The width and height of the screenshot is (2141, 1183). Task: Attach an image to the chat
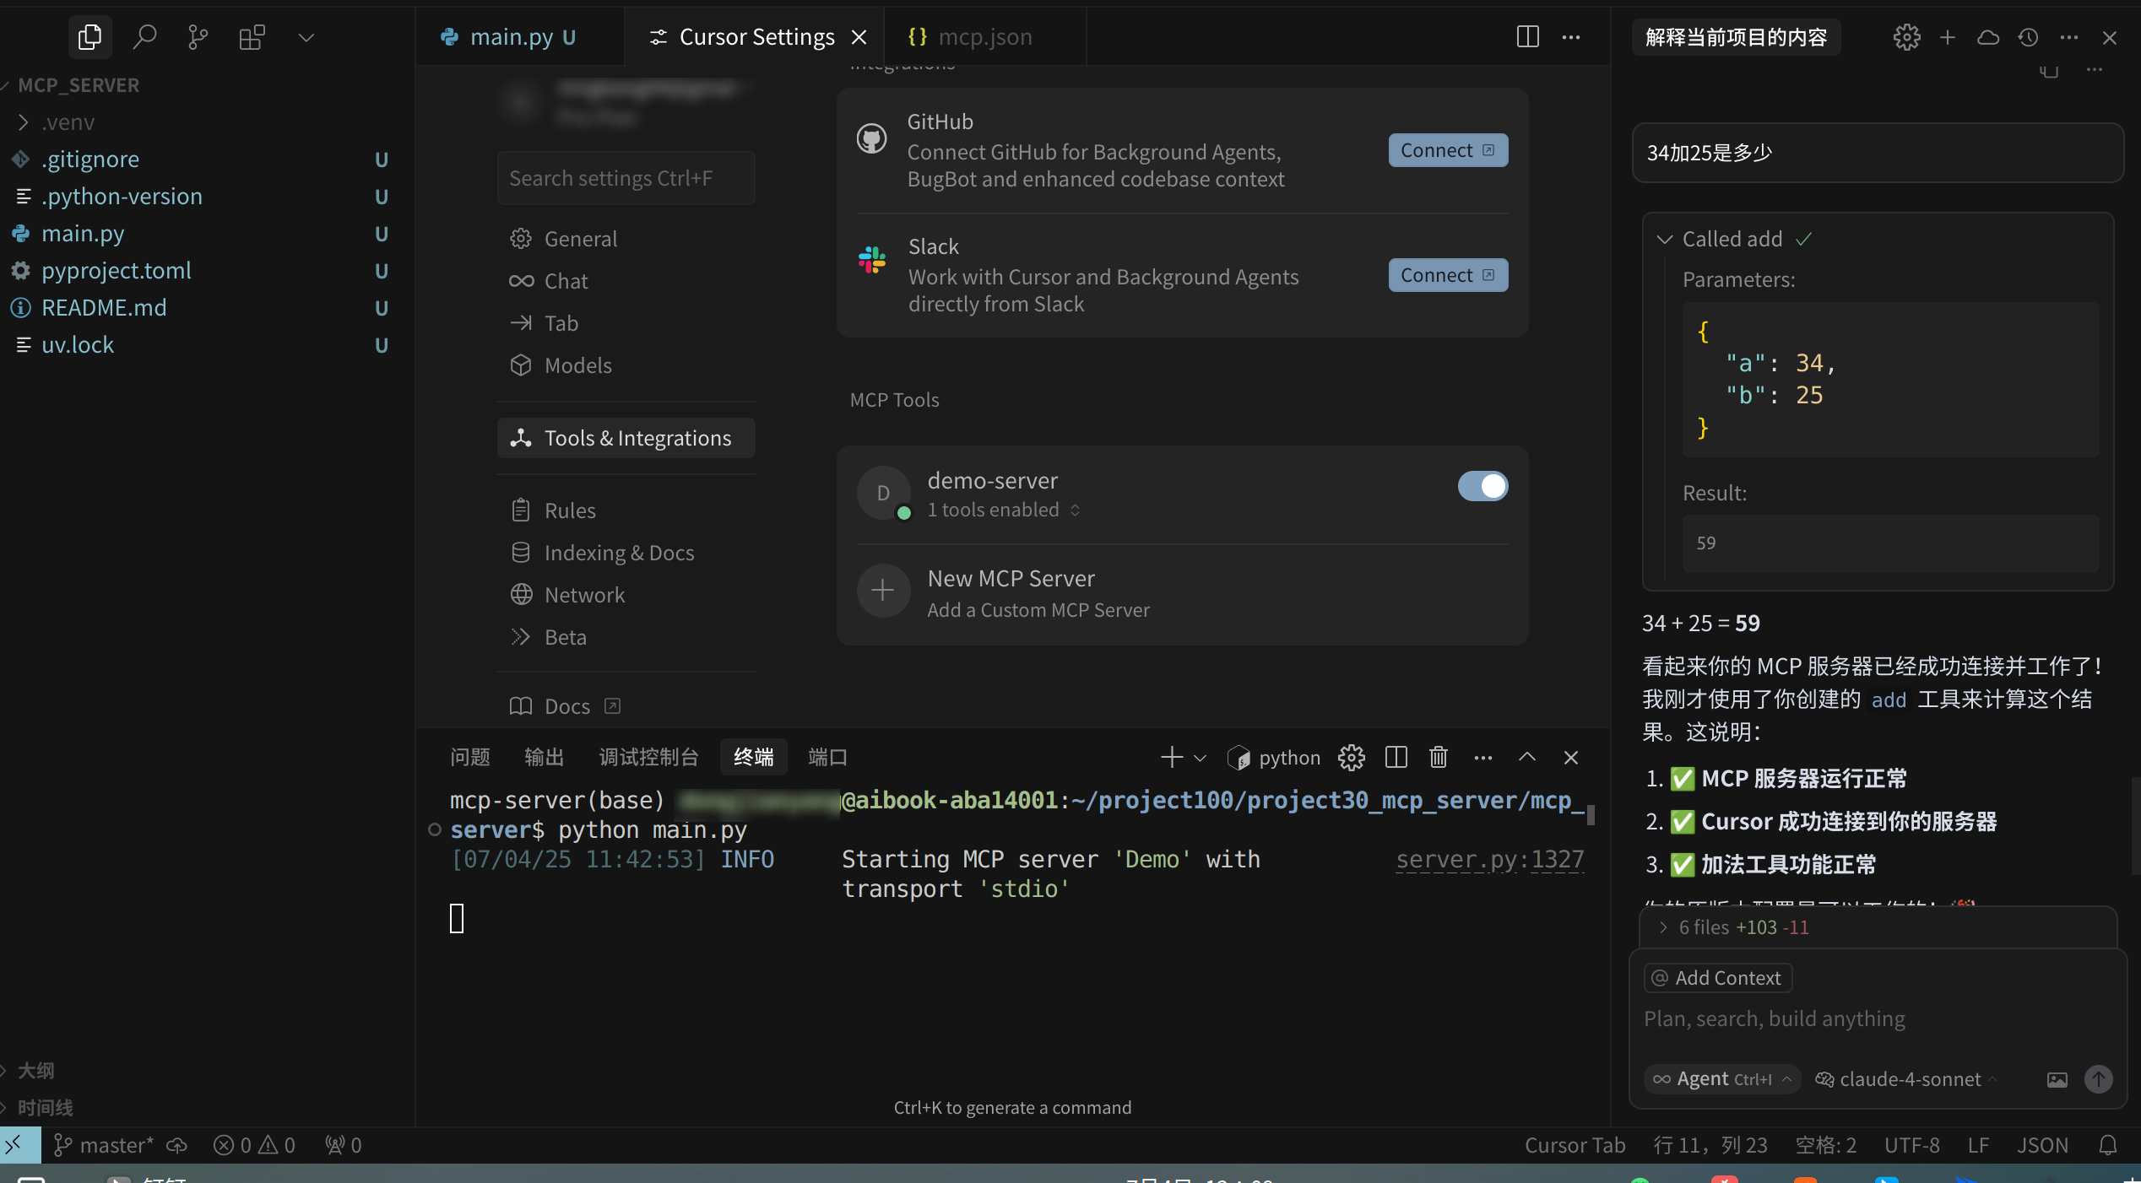[x=2057, y=1079]
